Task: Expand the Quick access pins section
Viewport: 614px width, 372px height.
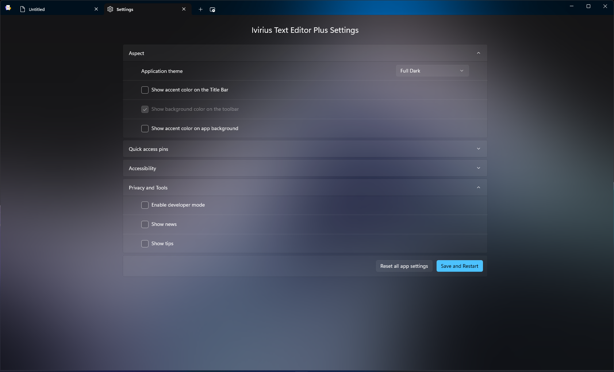Action: (x=478, y=149)
